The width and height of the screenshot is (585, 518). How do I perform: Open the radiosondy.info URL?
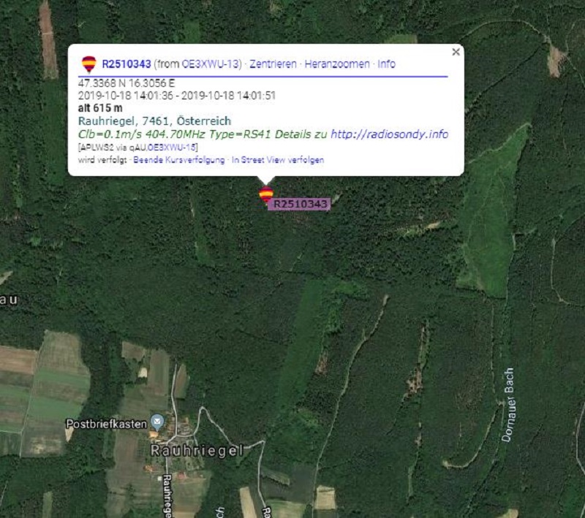point(390,134)
